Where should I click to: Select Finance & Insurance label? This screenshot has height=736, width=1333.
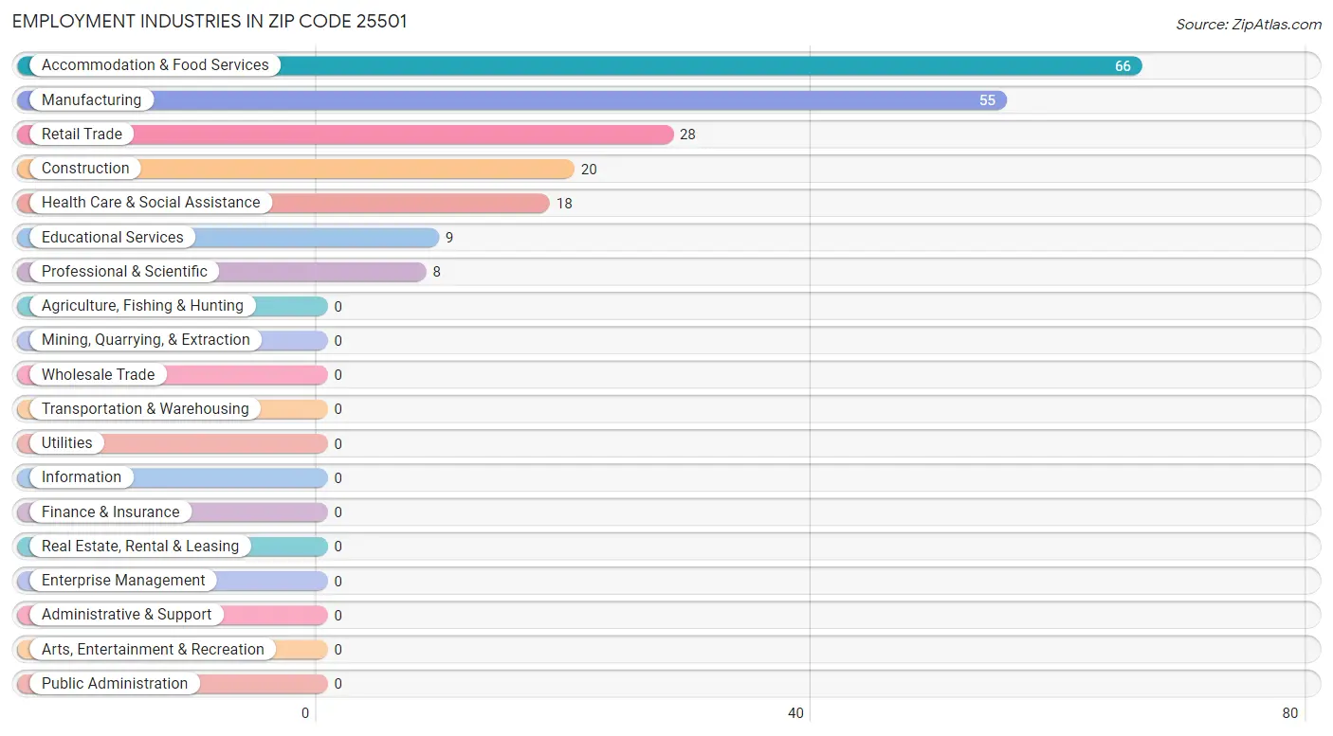pyautogui.click(x=110, y=512)
